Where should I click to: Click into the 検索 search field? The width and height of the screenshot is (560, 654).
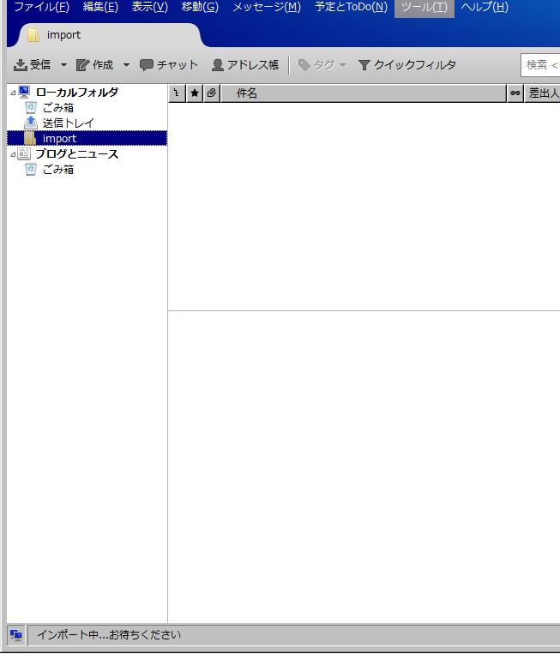542,65
